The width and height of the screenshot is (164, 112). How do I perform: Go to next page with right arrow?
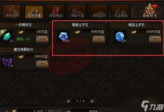[92, 101]
